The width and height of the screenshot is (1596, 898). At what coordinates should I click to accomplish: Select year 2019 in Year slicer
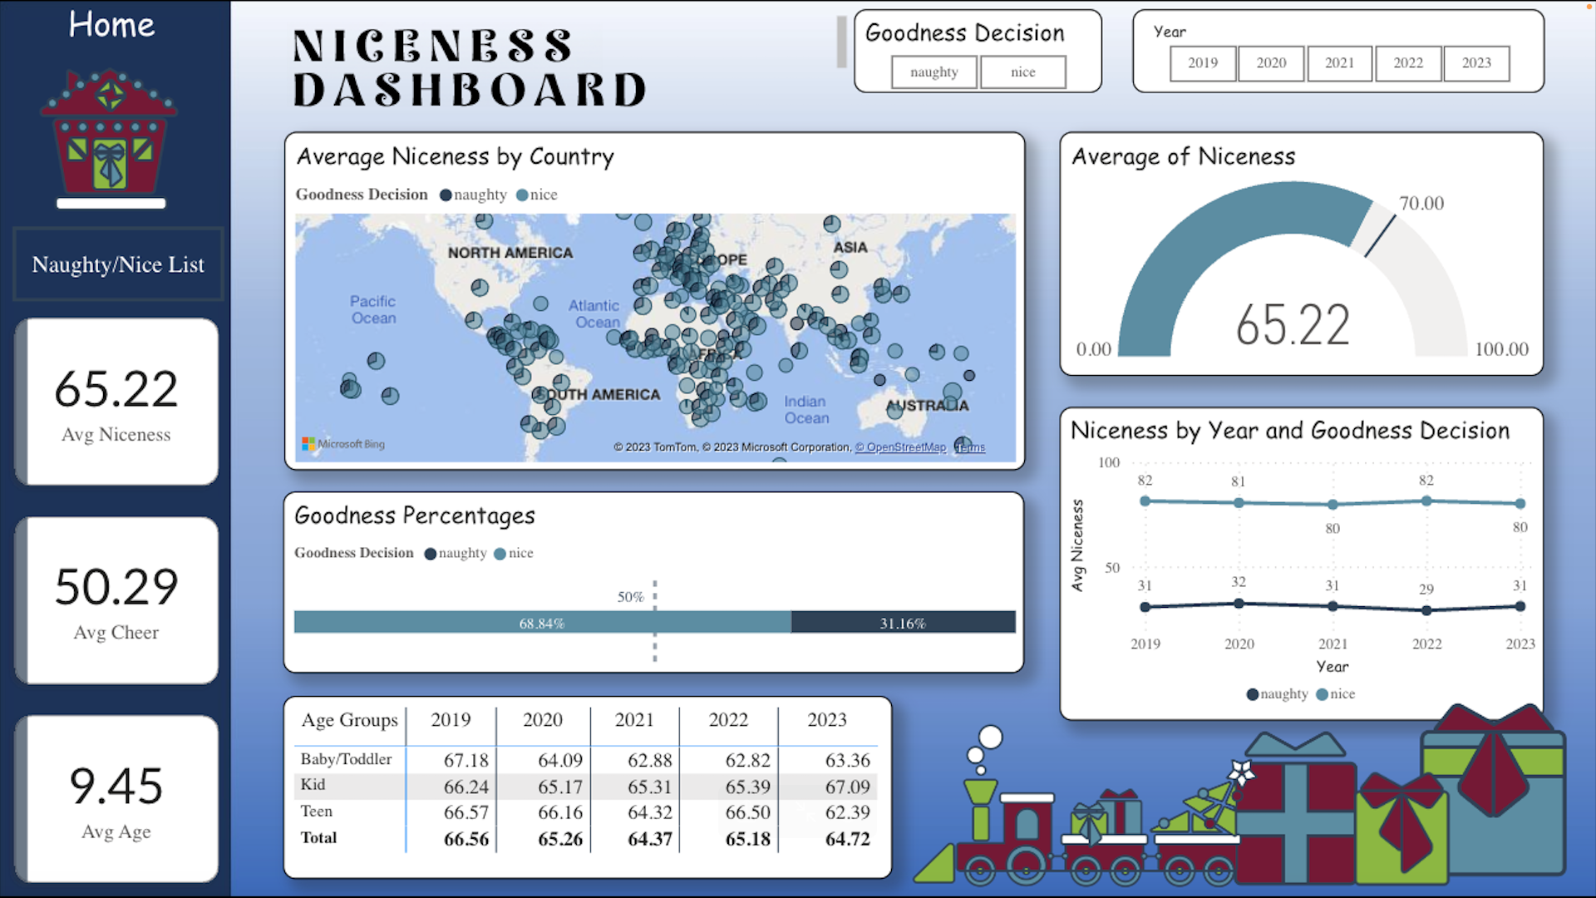(x=1202, y=63)
